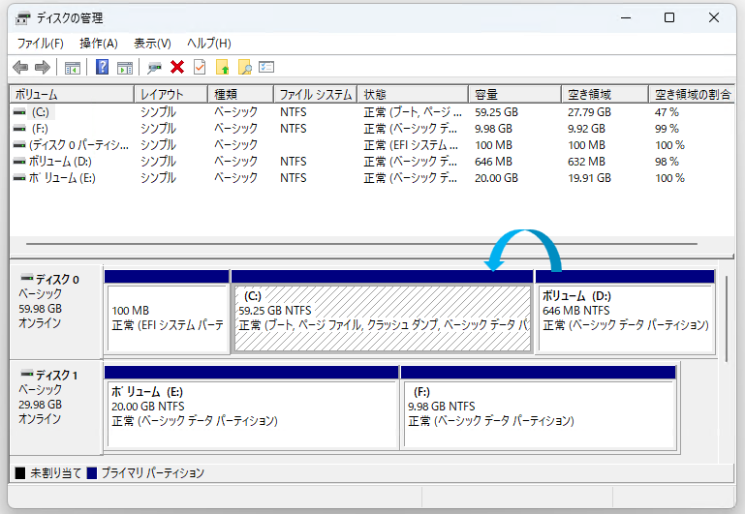The width and height of the screenshot is (745, 514).
Task: Click the drive icon beside (C:) in the volume list
Action: (x=19, y=112)
